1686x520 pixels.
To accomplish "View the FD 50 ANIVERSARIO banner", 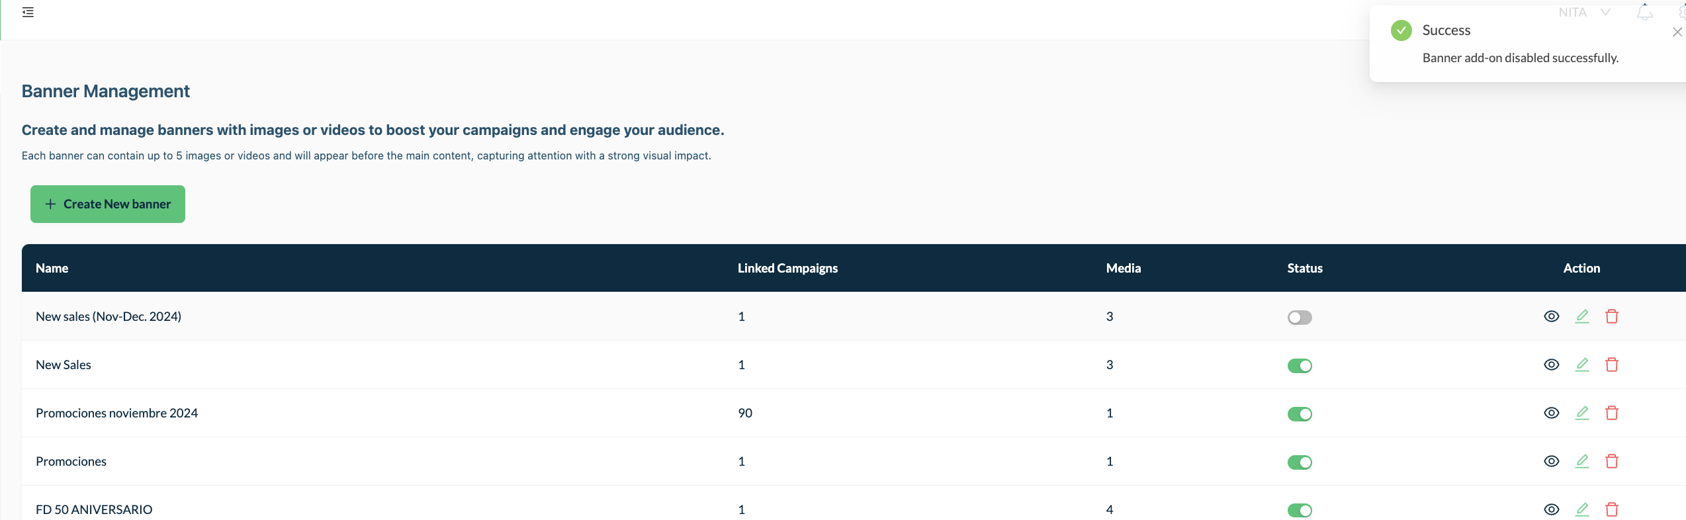I will pos(1552,509).
